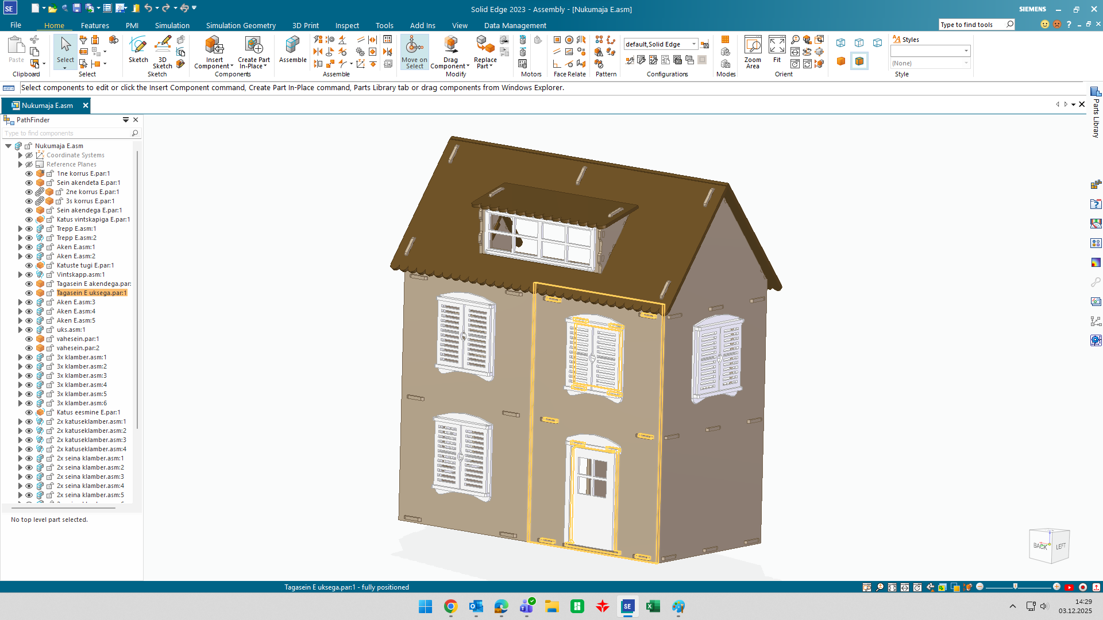Click the Move on Select tool
The image size is (1103, 620).
click(414, 46)
